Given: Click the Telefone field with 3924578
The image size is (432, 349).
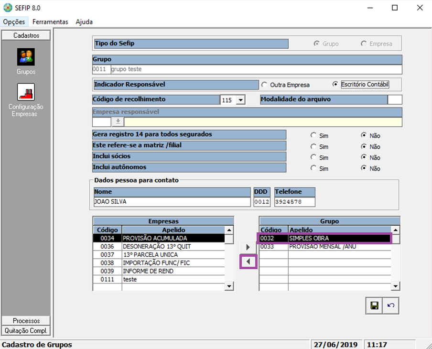Looking at the screenshot, I should point(295,202).
